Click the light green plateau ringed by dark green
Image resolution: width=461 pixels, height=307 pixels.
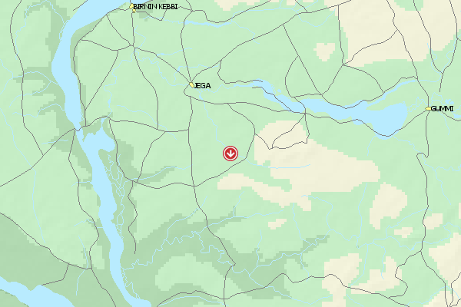point(188,273)
